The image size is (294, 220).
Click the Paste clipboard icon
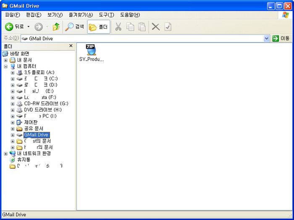[142, 27]
